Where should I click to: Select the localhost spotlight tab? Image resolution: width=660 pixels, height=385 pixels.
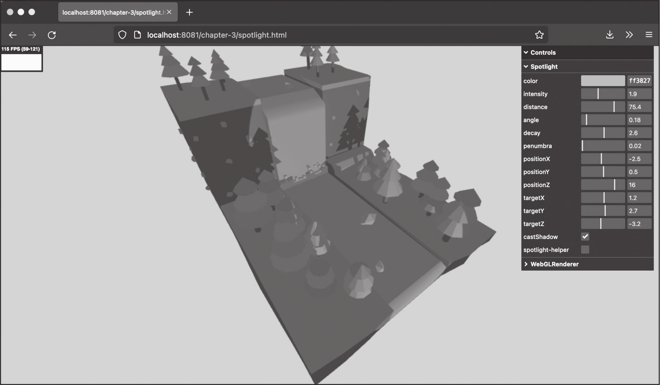pyautogui.click(x=112, y=12)
